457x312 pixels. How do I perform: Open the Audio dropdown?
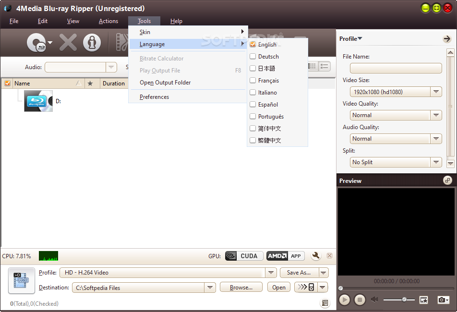111,67
